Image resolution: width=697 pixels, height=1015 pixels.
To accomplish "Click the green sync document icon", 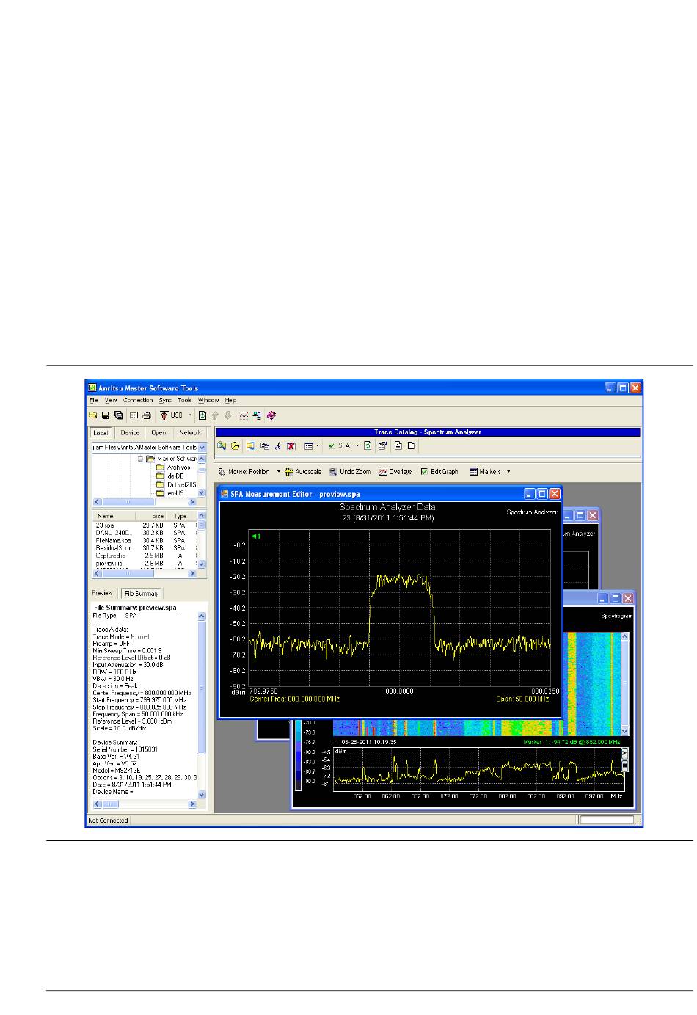I will point(202,415).
